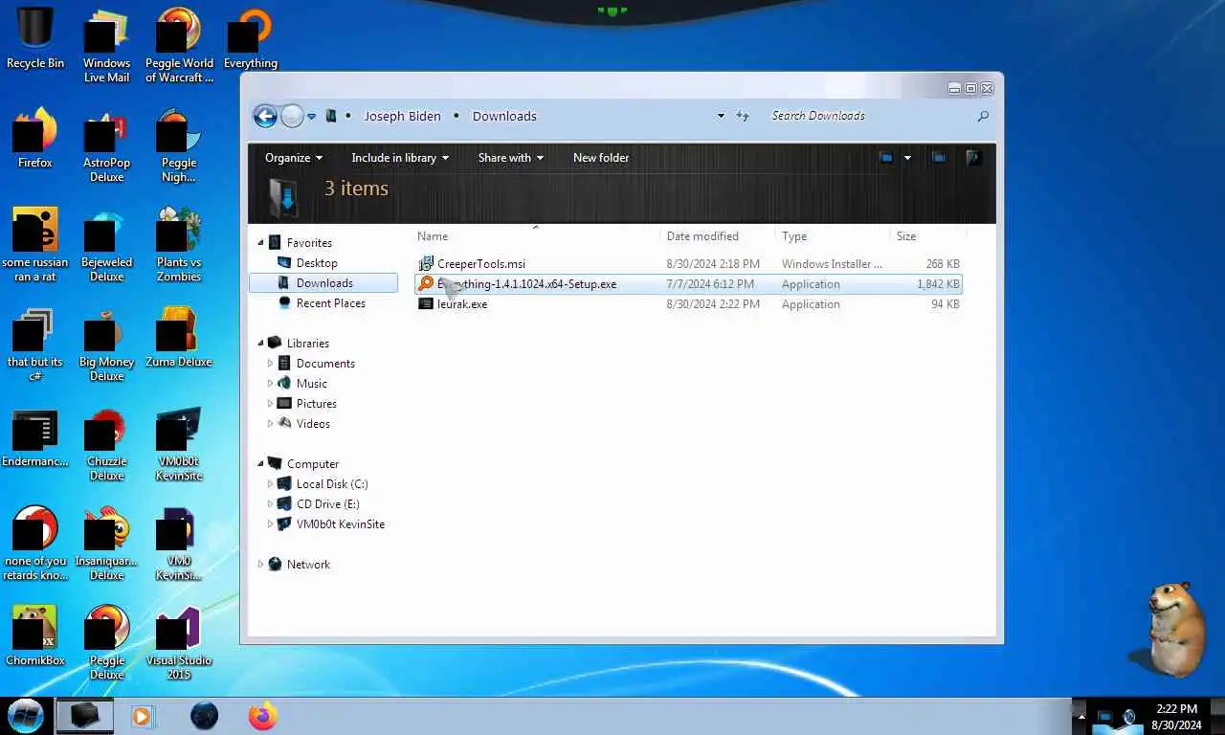The image size is (1225, 735).
Task: Open Chuzzle Deluxe desktop shortcut
Action: [x=106, y=444]
